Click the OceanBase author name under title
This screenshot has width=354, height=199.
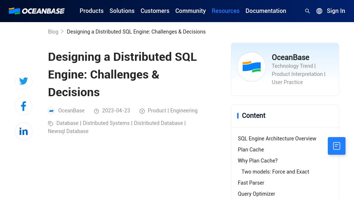(x=71, y=111)
